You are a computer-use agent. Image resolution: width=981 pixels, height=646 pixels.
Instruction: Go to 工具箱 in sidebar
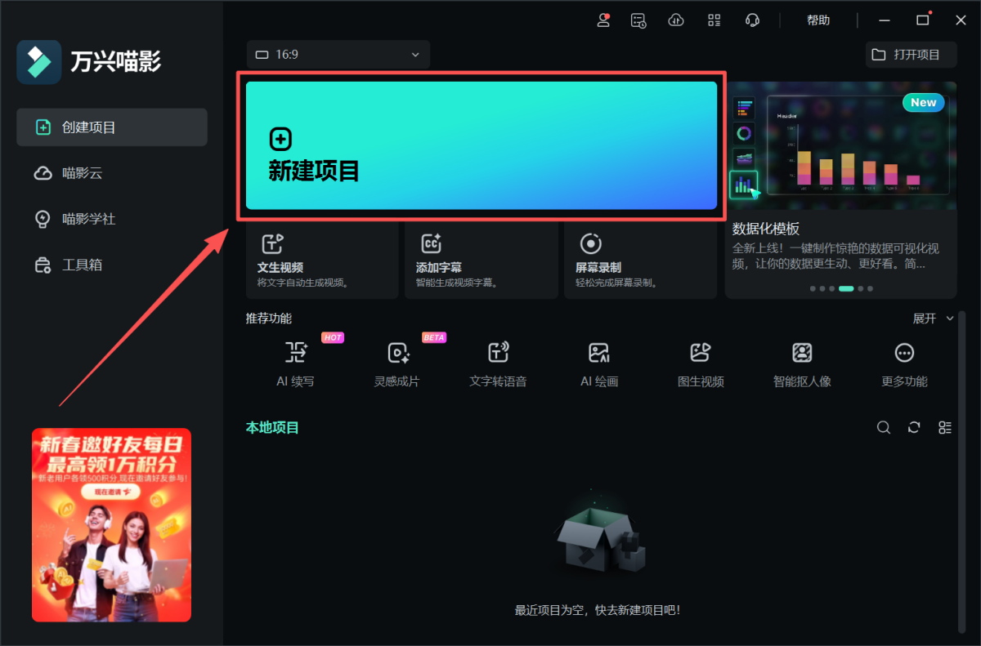click(82, 265)
